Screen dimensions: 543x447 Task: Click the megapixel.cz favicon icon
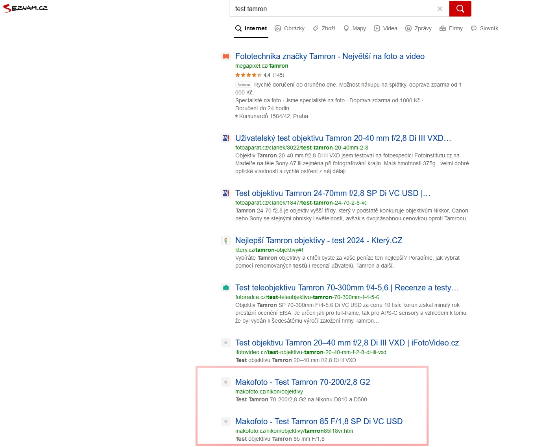226,56
